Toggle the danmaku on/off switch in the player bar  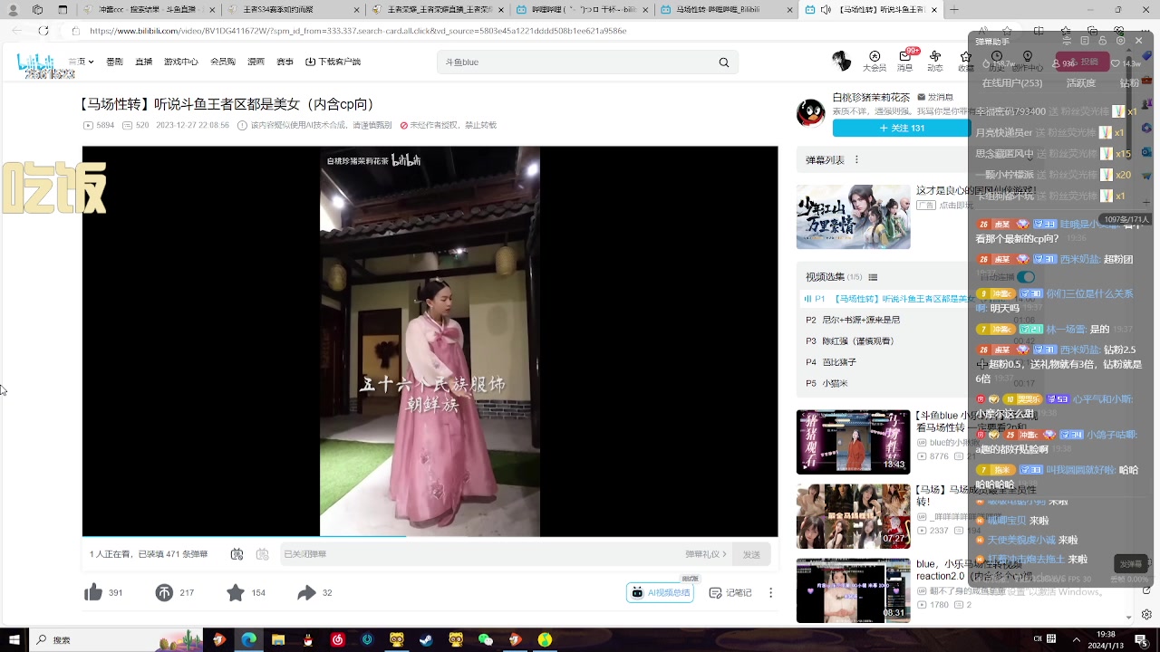point(237,553)
